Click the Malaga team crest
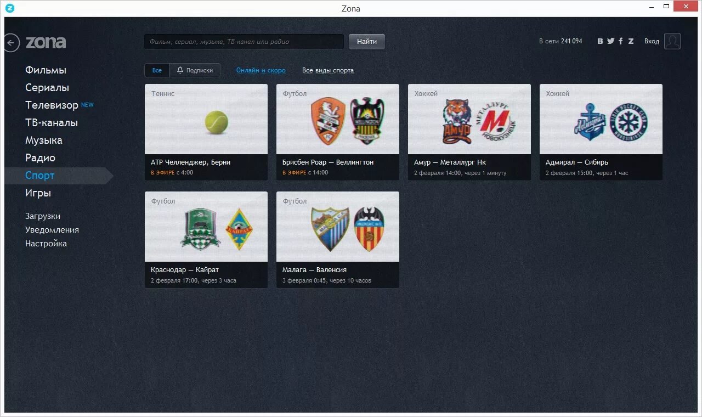 [x=330, y=229]
